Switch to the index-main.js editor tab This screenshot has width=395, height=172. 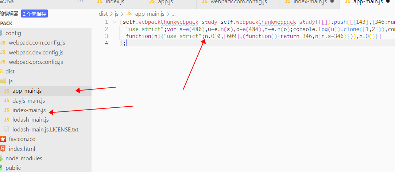(309, 2)
